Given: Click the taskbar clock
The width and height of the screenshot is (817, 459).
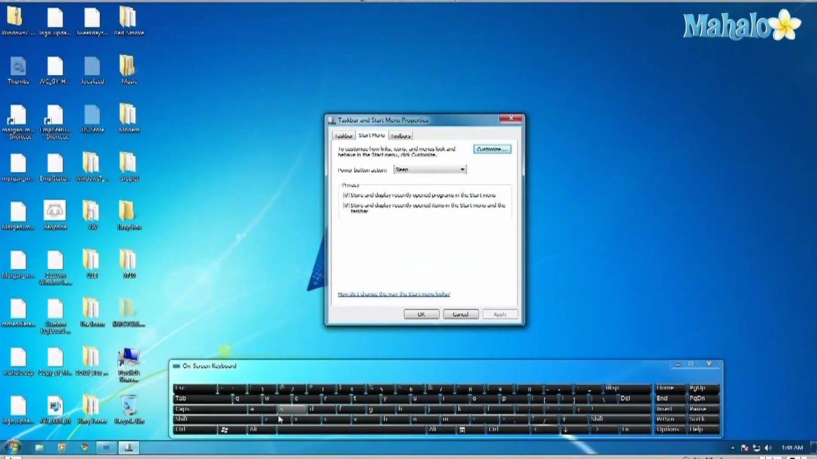Looking at the screenshot, I should [x=791, y=448].
